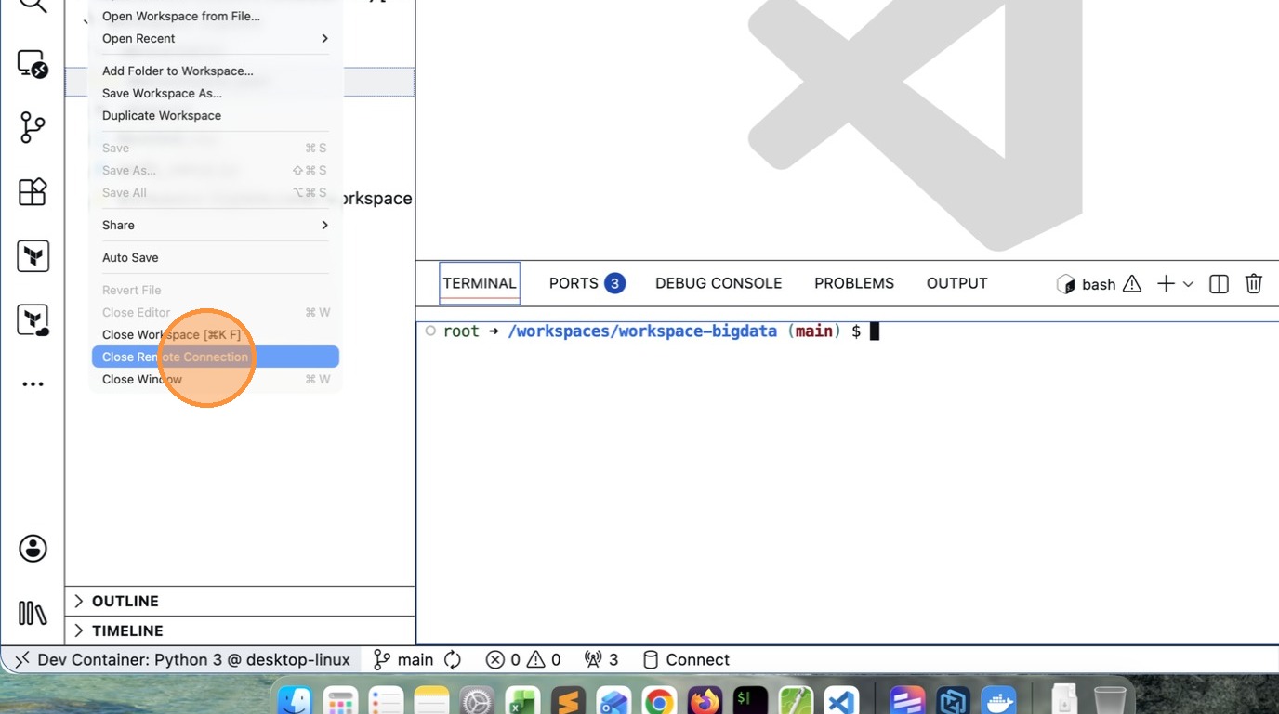Open the Remote Explorer view in activity bar

(x=33, y=64)
